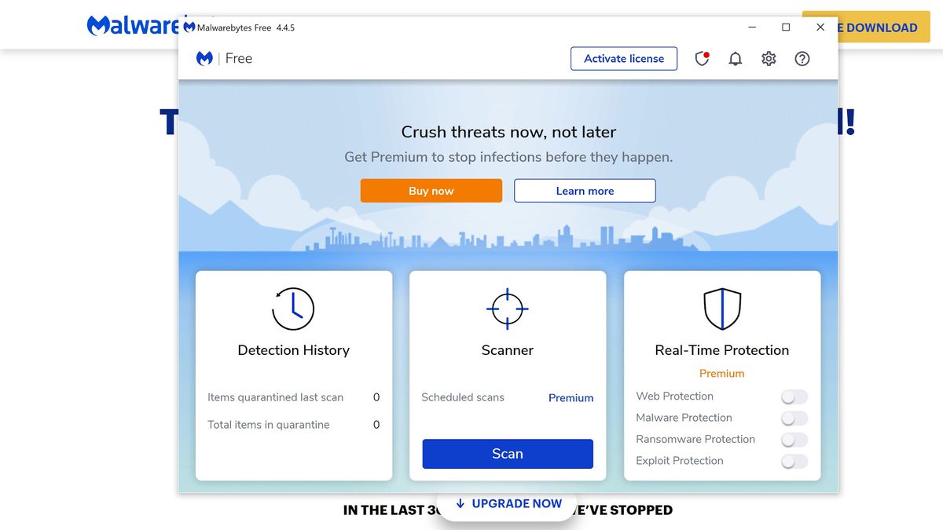Select the Detection History clock icon

pos(293,309)
